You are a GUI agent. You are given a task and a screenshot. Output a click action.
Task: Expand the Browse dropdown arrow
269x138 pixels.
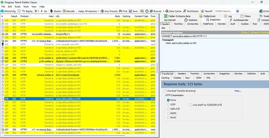tap(163, 11)
